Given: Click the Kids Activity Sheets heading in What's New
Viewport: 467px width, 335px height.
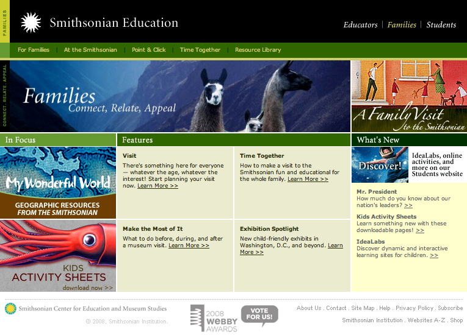Looking at the screenshot, I should [x=386, y=217].
